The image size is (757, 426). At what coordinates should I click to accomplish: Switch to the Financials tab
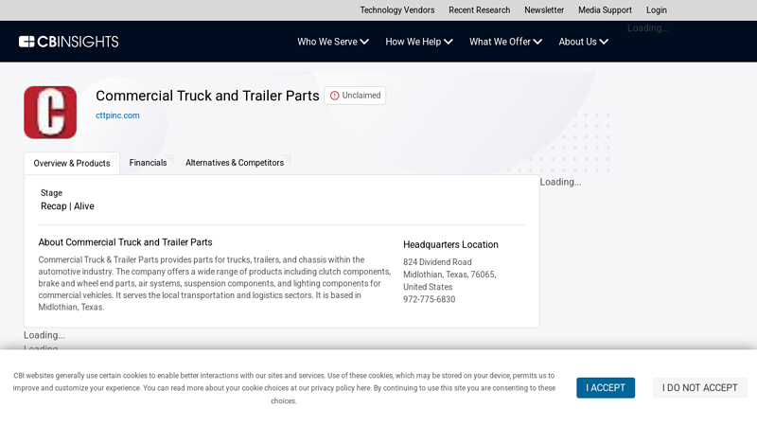148,163
